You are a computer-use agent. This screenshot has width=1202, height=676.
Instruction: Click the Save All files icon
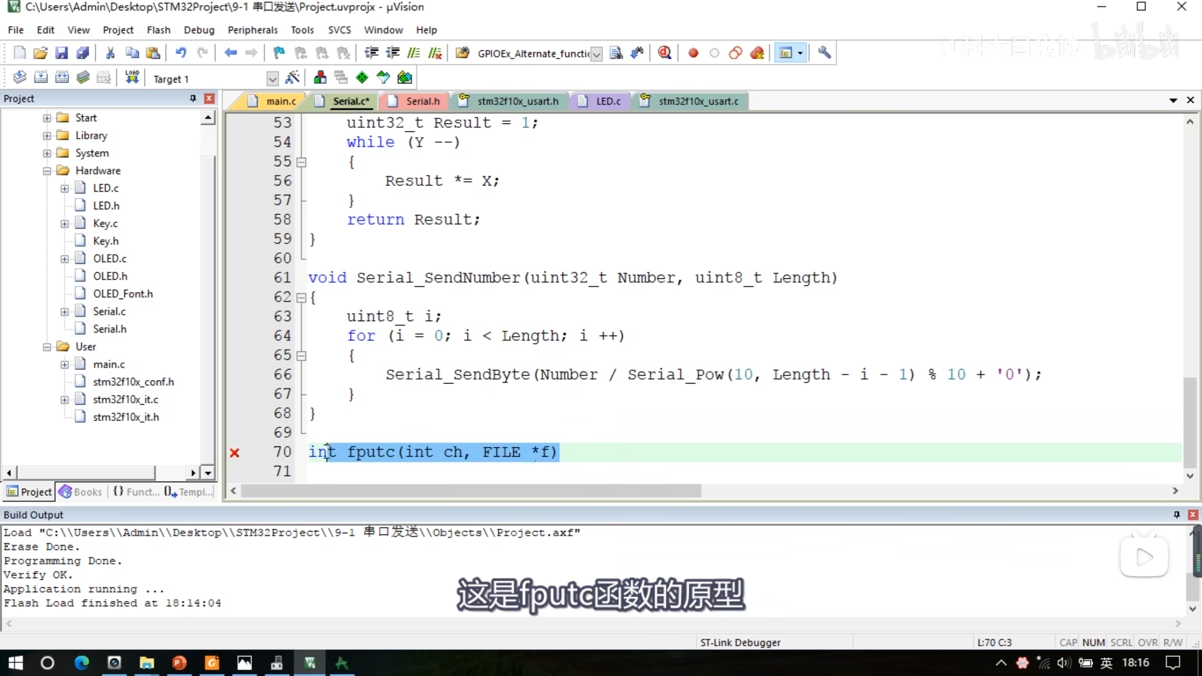[x=83, y=53]
